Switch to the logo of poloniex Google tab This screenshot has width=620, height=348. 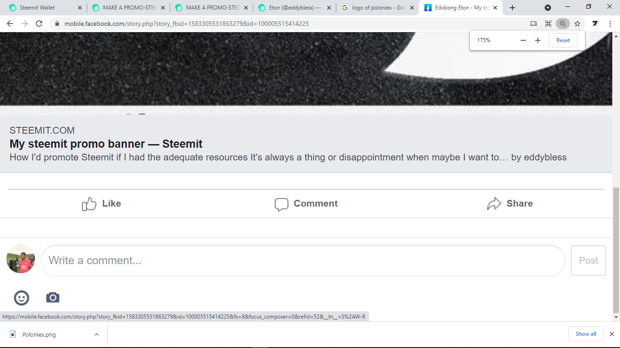coord(378,8)
